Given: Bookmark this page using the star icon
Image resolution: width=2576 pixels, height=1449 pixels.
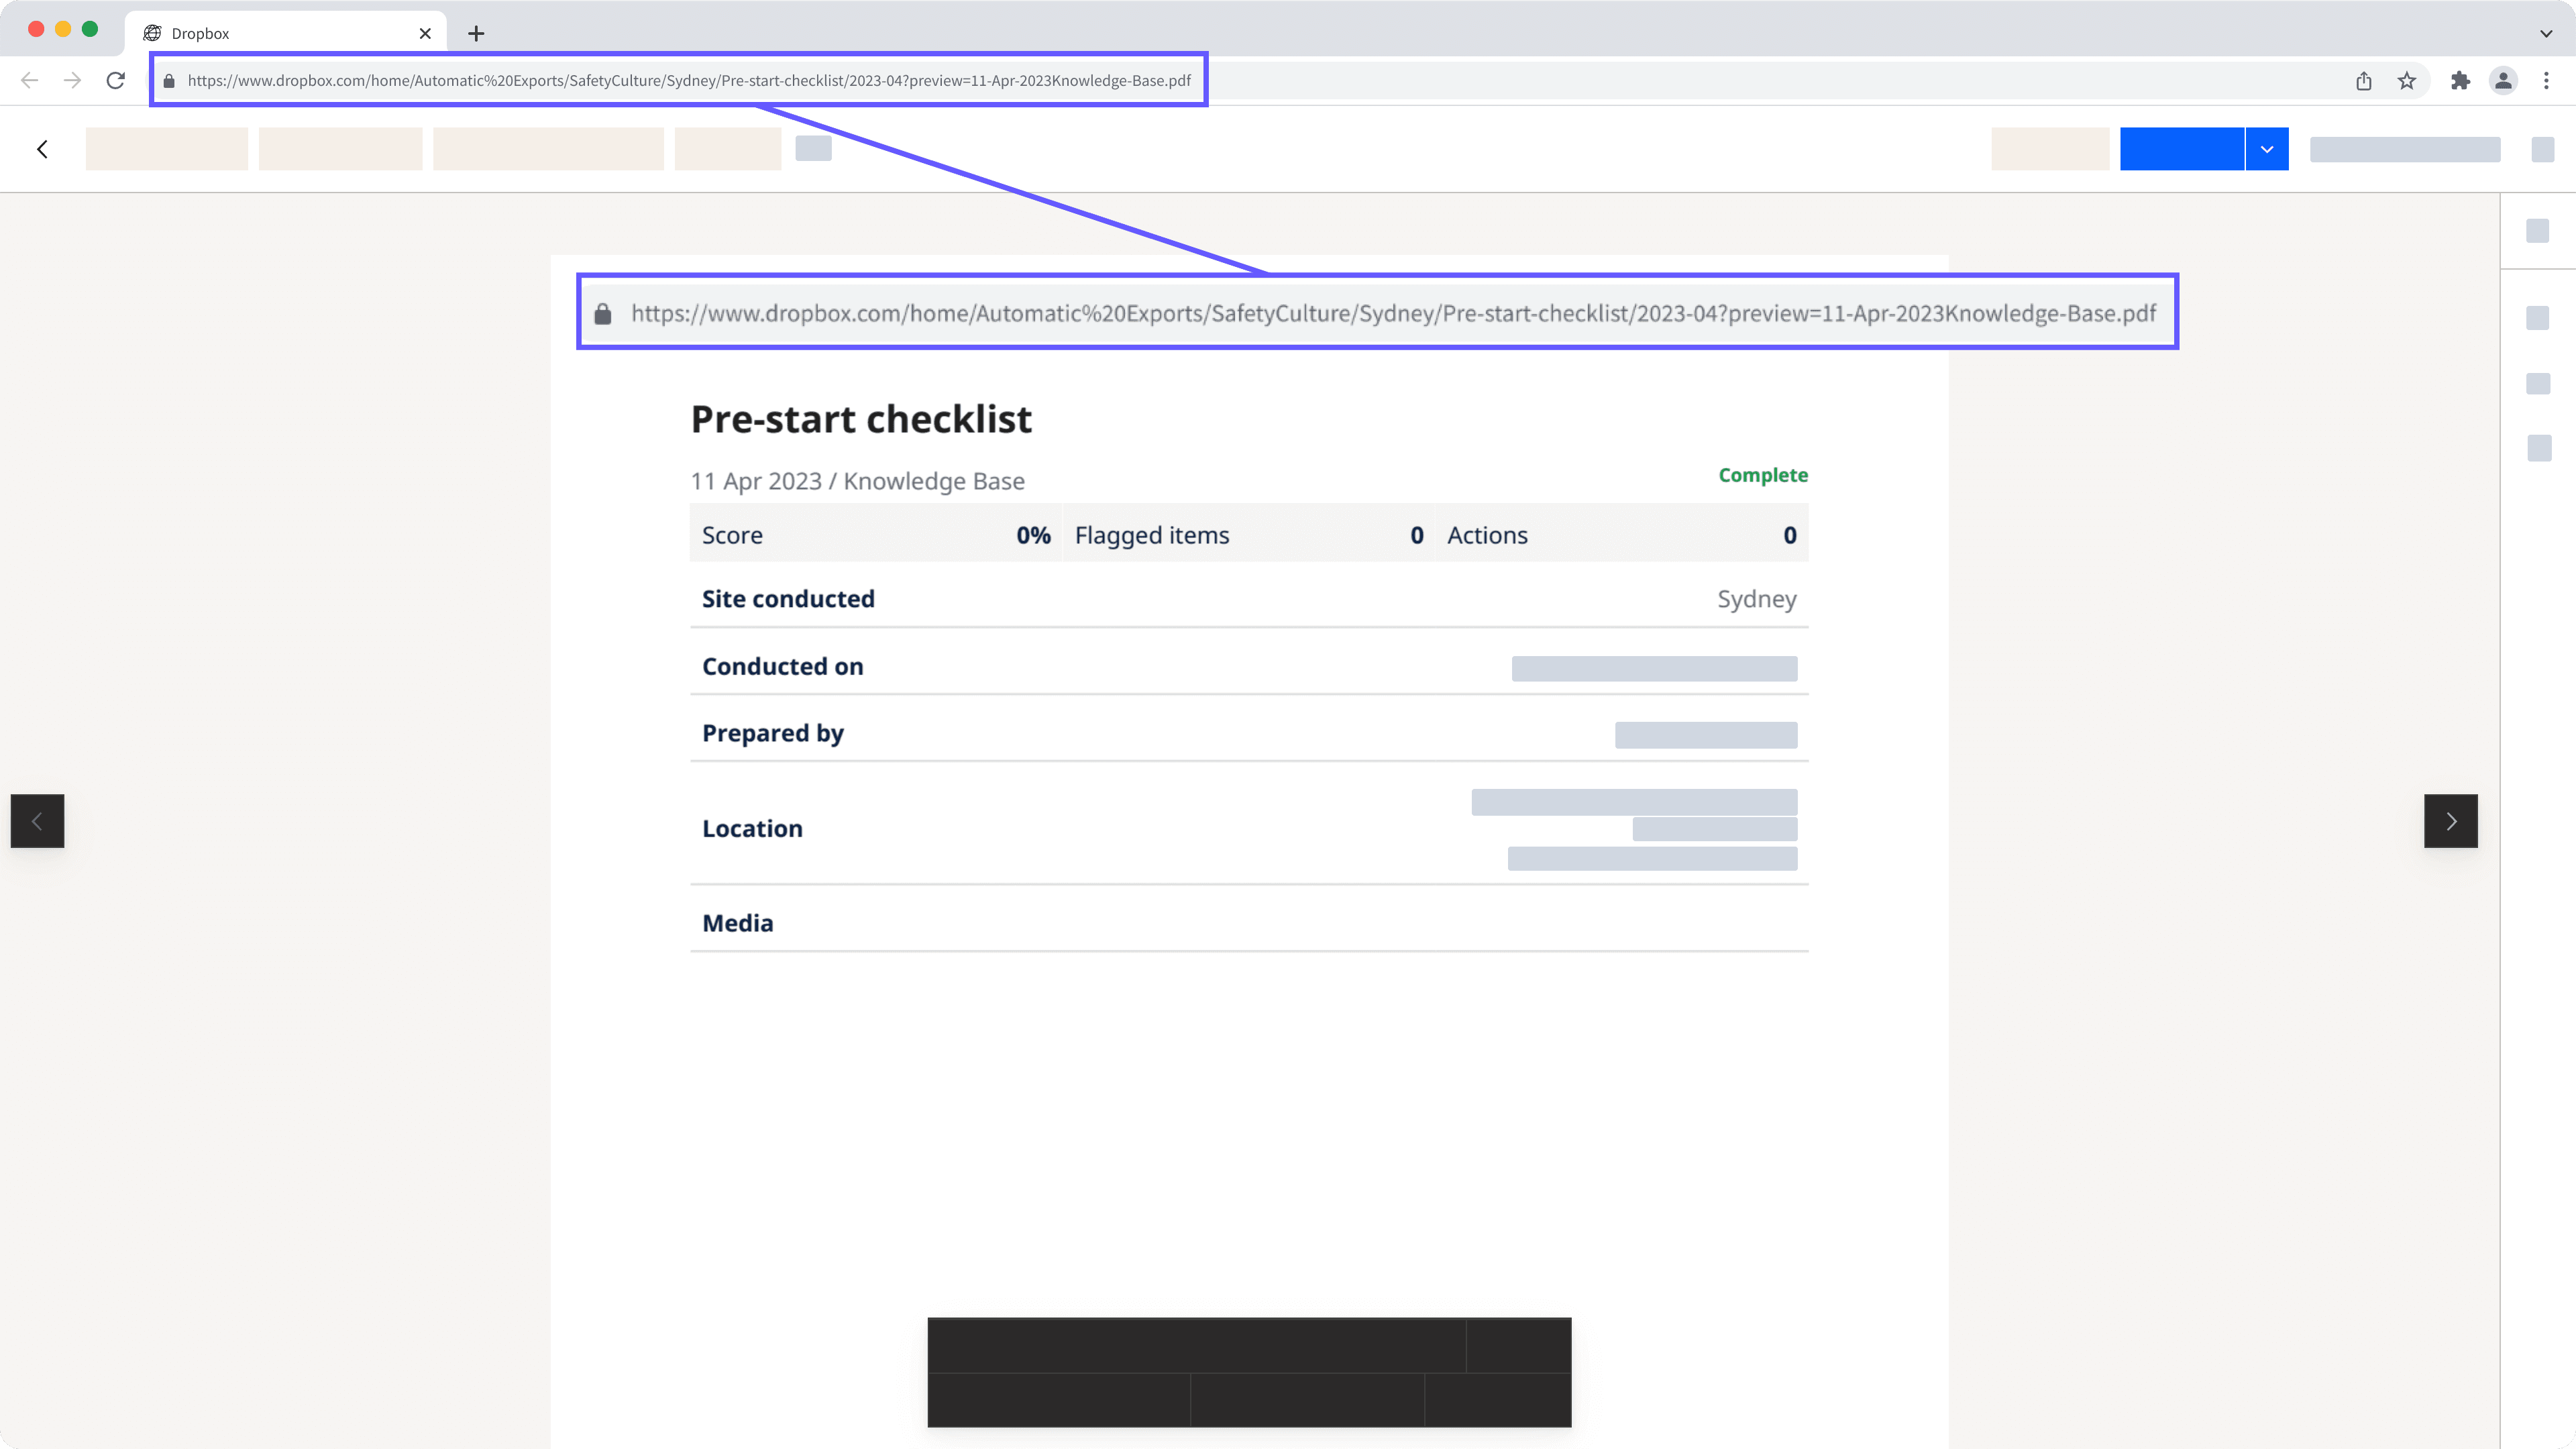Looking at the screenshot, I should tap(2408, 80).
